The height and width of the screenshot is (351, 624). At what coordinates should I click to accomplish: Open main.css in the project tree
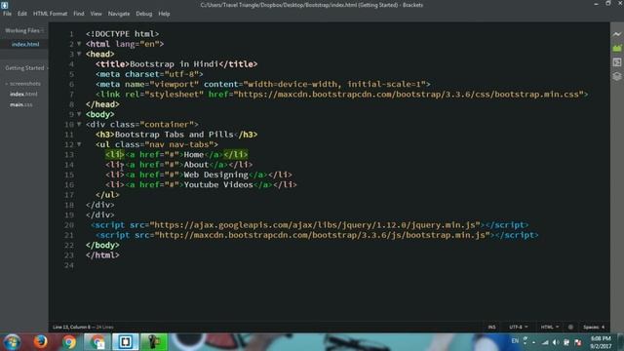(x=21, y=104)
